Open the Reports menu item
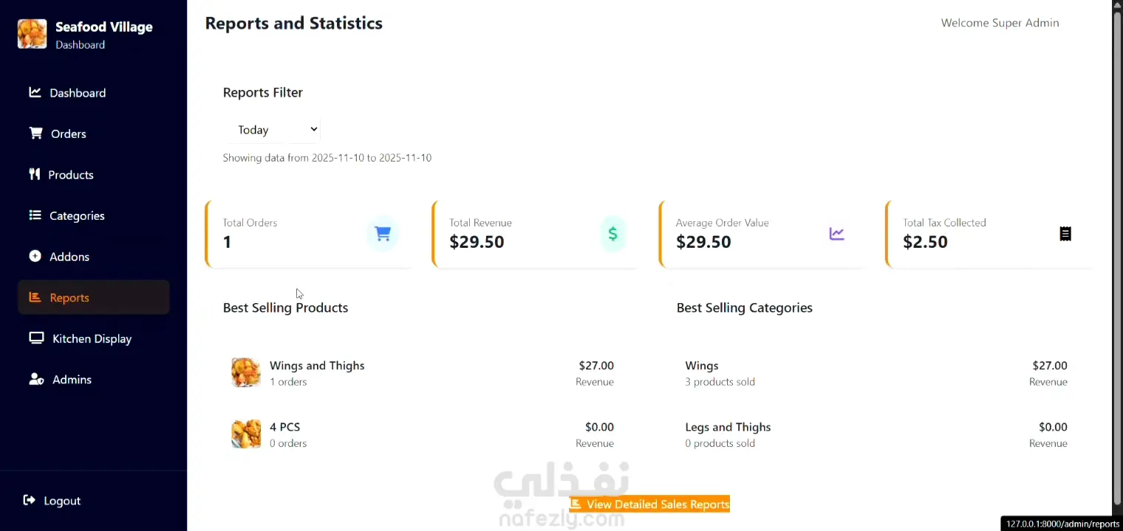 (69, 297)
